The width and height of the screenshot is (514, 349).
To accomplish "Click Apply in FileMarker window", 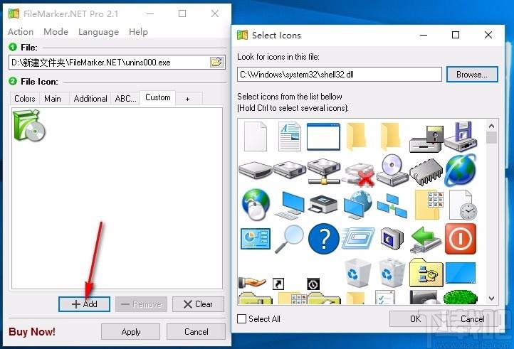I will coord(131,332).
